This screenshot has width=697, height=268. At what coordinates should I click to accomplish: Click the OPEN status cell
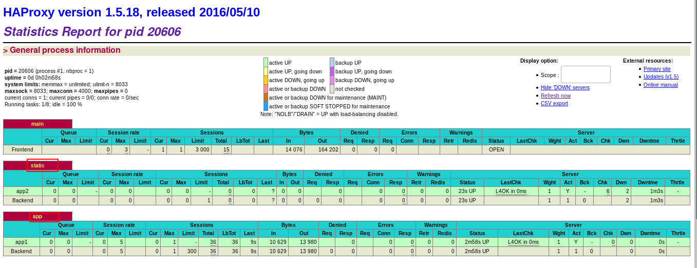pyautogui.click(x=496, y=149)
